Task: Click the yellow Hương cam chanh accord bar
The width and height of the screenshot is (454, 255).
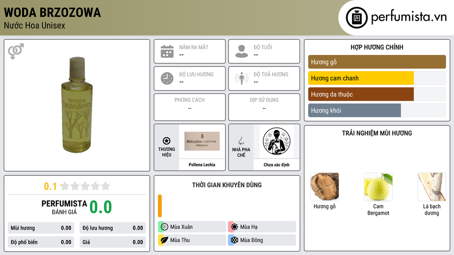Action: tap(361, 78)
